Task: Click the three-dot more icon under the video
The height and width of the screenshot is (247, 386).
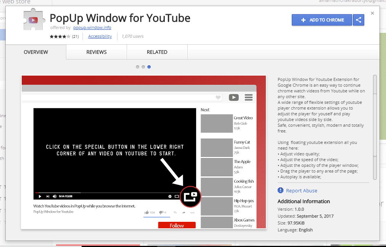Action: coord(192,213)
